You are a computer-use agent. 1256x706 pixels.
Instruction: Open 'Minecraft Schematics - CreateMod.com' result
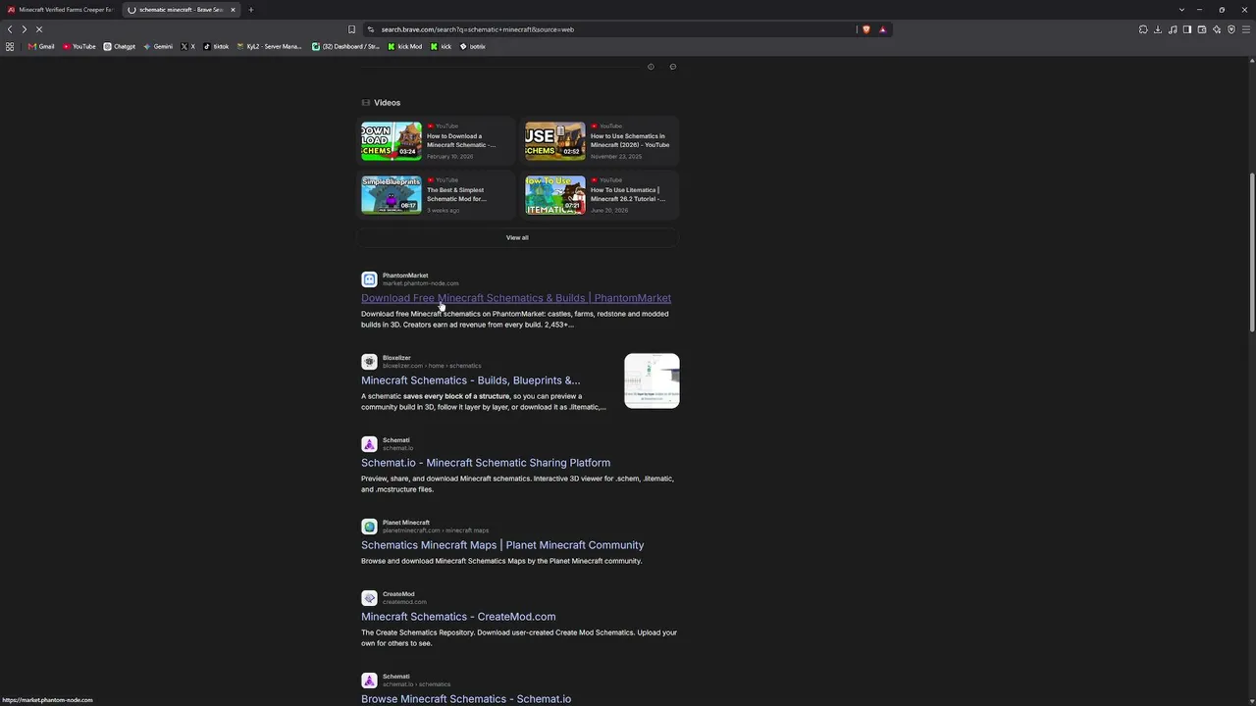[458, 617]
